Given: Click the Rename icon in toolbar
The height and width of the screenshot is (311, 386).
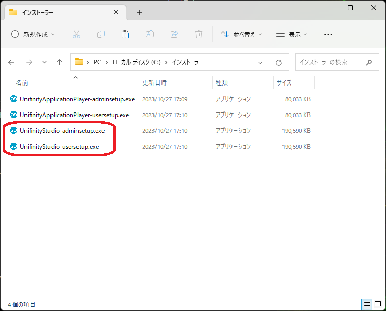Looking at the screenshot, I should (x=150, y=34).
